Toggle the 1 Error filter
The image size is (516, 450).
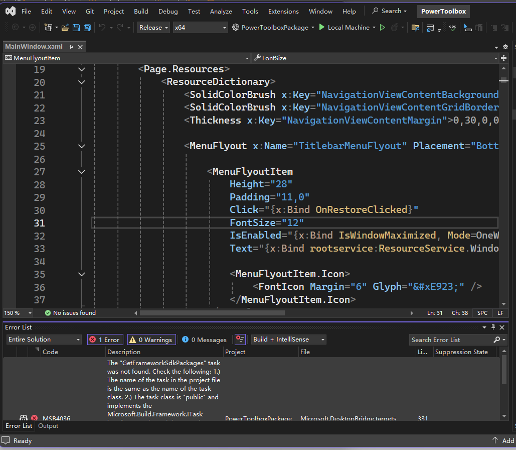[x=104, y=340]
